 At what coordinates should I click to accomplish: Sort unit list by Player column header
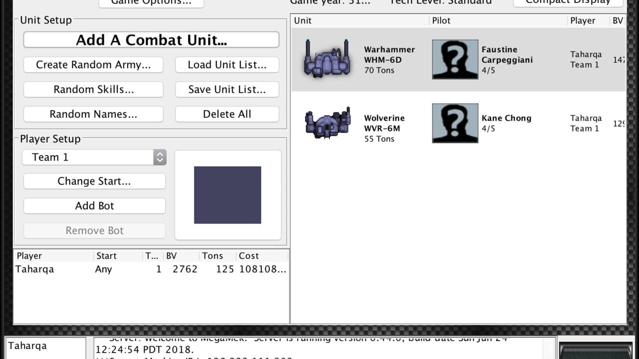(588, 20)
